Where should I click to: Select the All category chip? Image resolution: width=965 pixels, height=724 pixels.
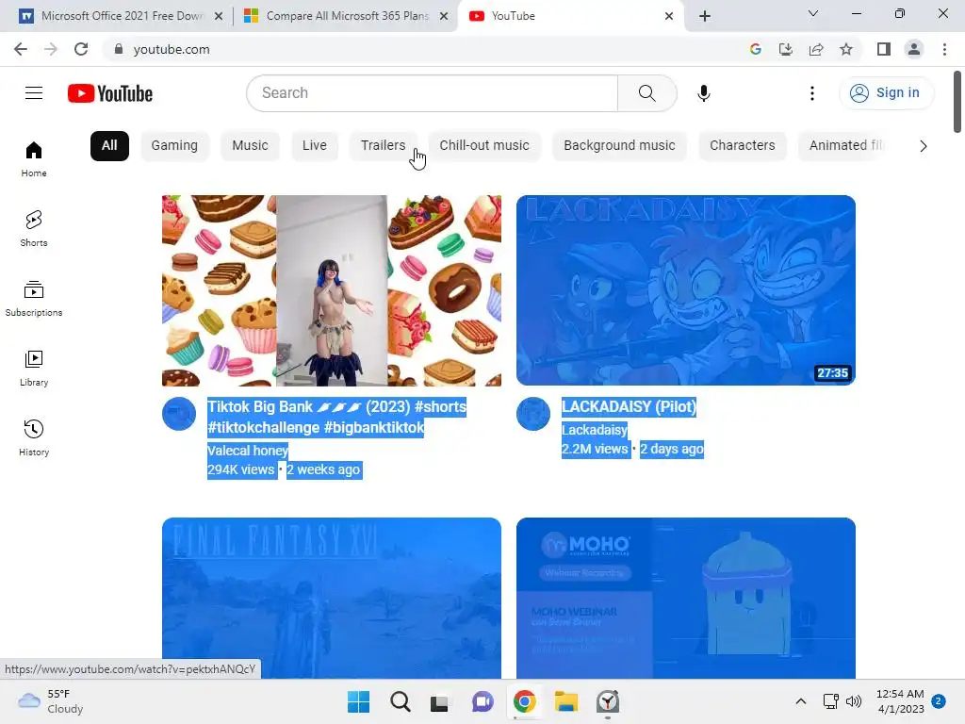[x=109, y=146]
